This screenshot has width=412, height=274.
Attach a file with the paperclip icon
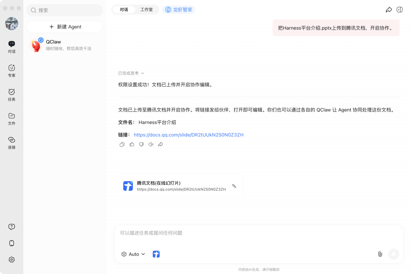point(380,254)
